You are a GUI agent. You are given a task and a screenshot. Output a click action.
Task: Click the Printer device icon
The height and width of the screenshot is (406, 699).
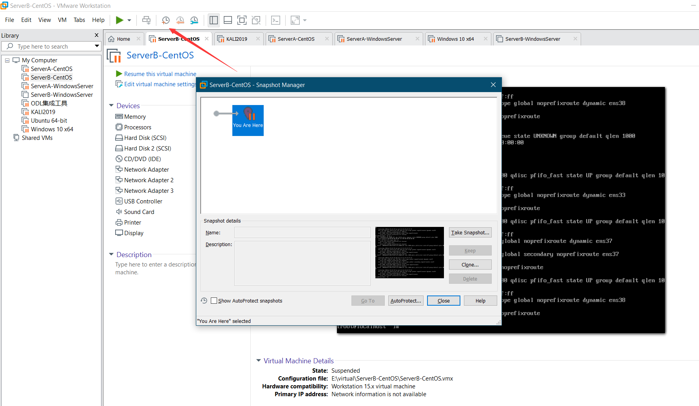[x=119, y=222]
